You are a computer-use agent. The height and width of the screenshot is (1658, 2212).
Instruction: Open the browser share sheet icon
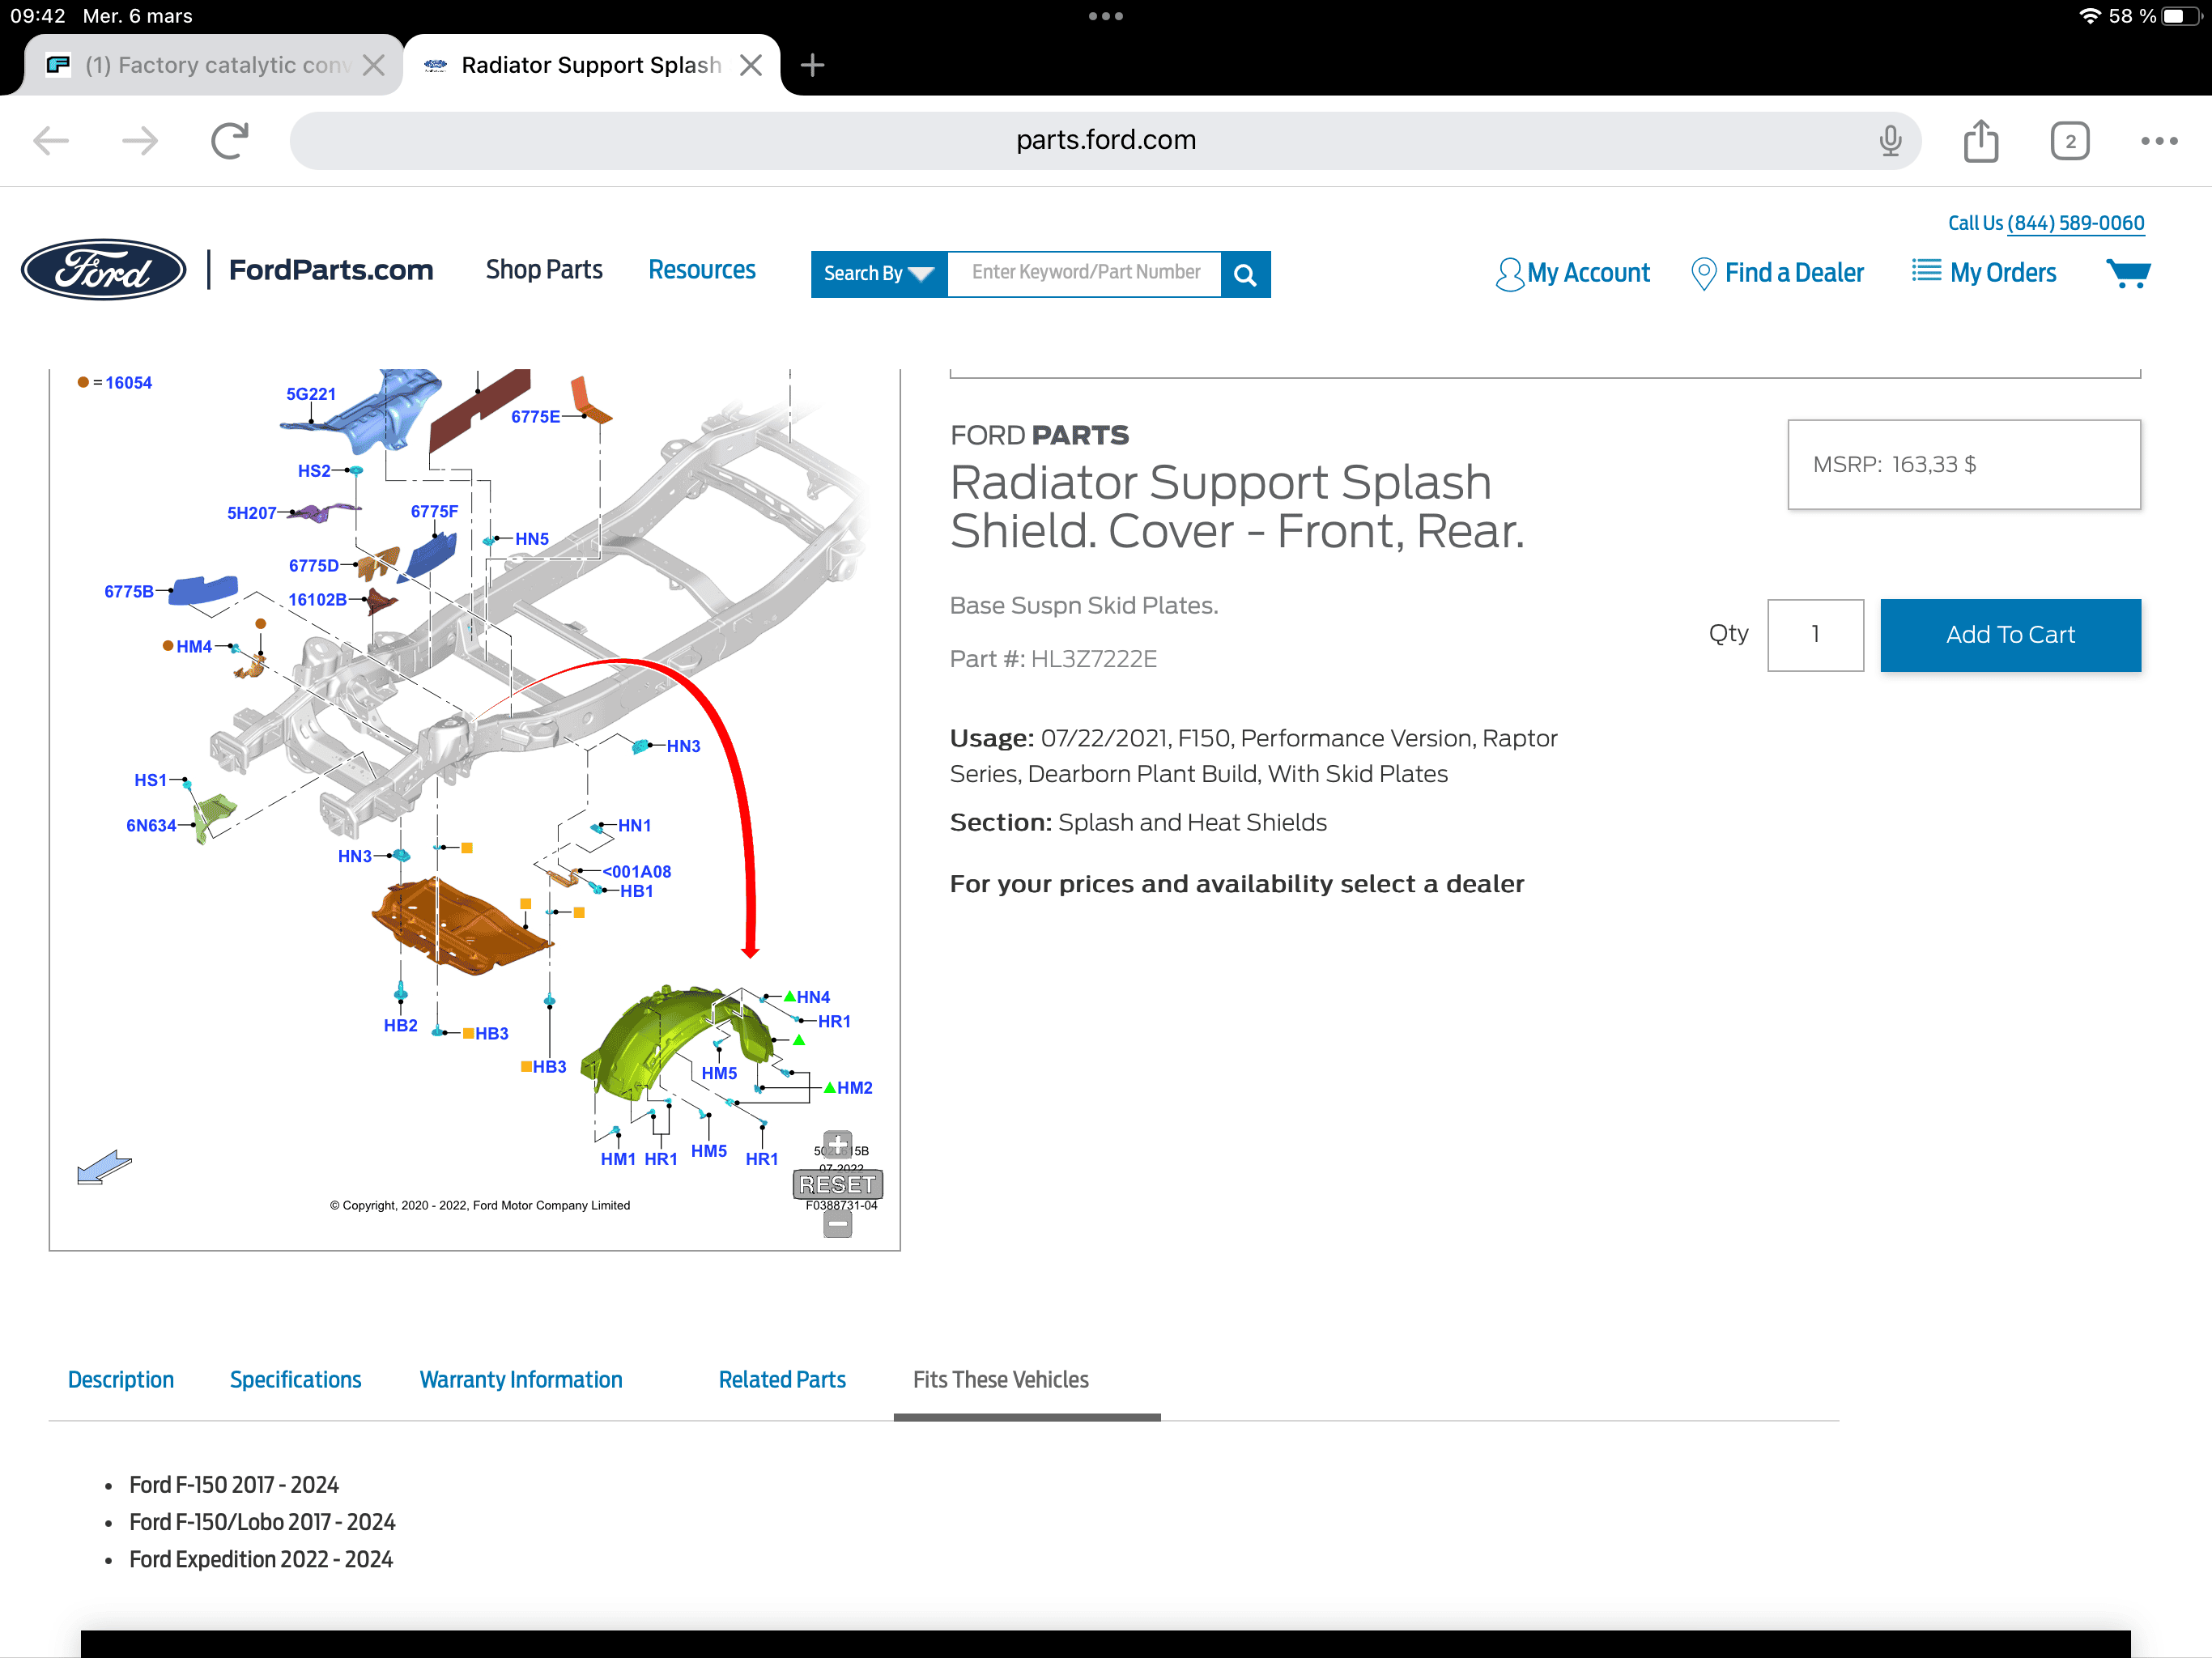pos(1980,140)
